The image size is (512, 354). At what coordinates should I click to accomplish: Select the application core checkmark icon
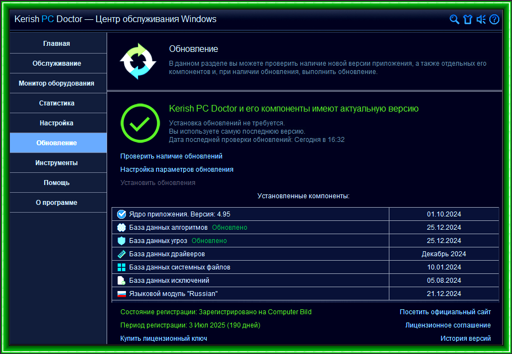coord(122,214)
